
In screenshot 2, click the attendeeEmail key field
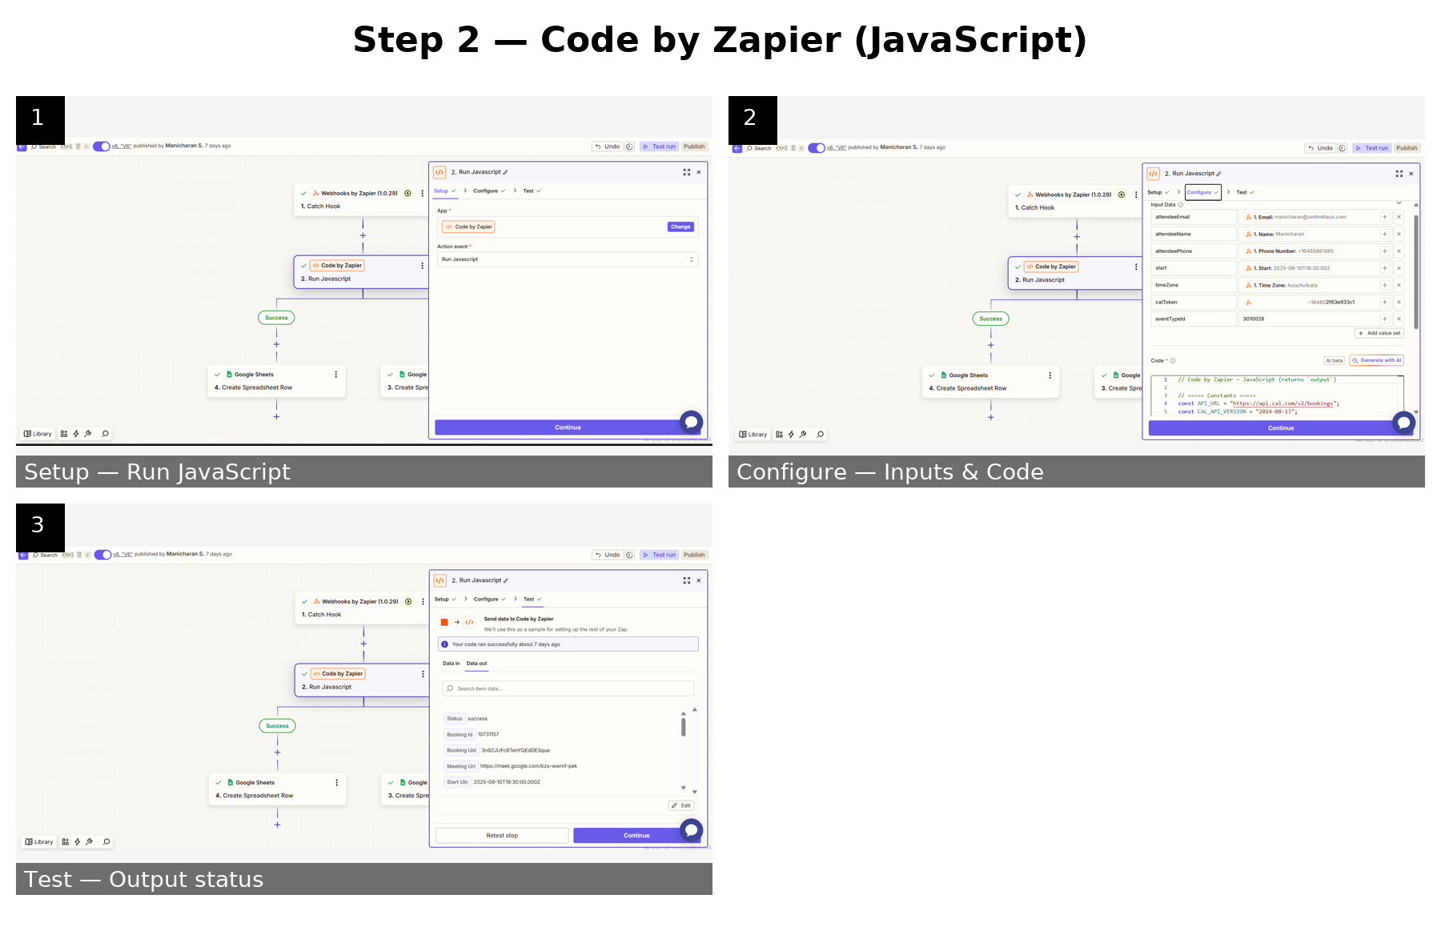coord(1194,217)
